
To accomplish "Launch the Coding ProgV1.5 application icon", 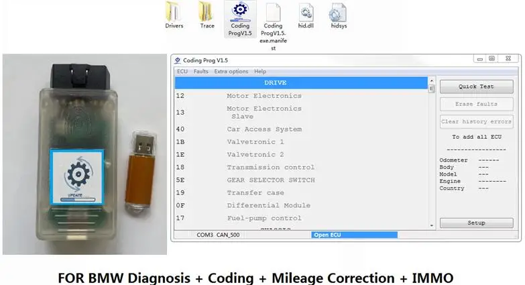I will coord(240,19).
